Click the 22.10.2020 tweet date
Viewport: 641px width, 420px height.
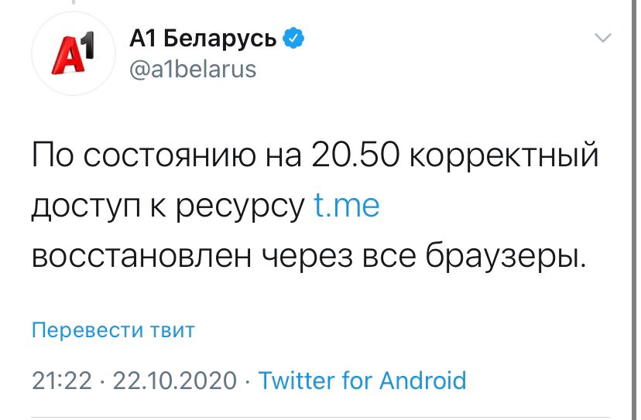click(x=174, y=381)
